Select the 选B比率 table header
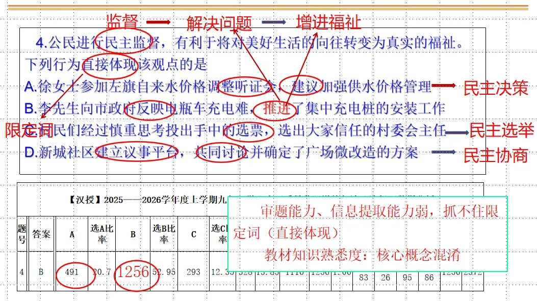Screen dimensions: 537x301 pos(163,234)
